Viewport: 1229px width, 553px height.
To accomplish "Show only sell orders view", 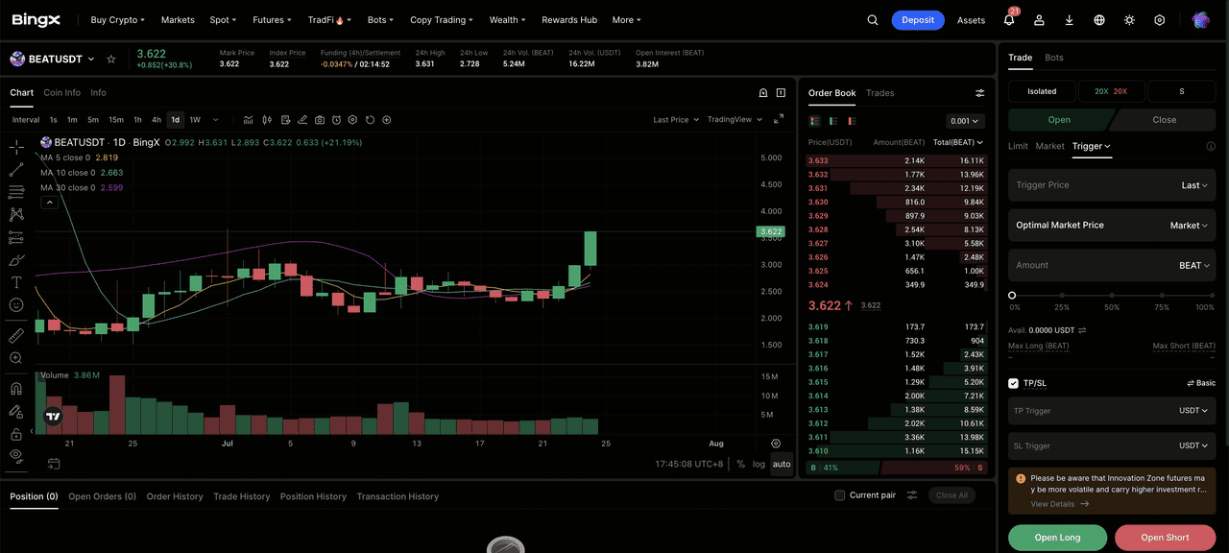I will (851, 121).
